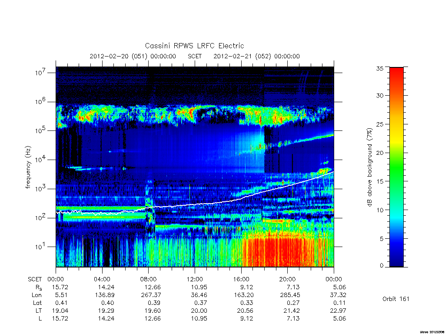Screen dimensions: 445x334
Task: Click the Orbit 161 label
Action: tap(396, 299)
